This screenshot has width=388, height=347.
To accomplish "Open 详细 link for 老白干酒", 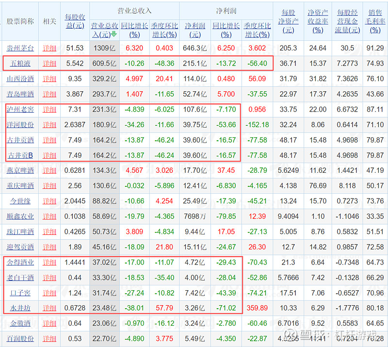I will pyautogui.click(x=49, y=278).
